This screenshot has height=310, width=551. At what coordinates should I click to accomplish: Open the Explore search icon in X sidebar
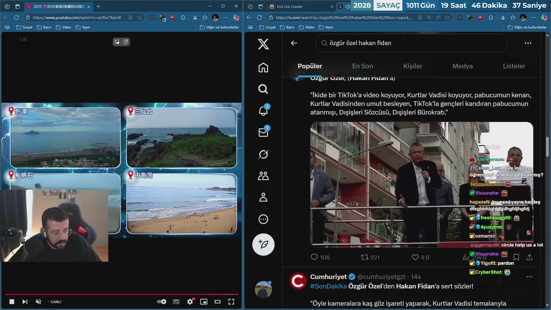pos(263,89)
